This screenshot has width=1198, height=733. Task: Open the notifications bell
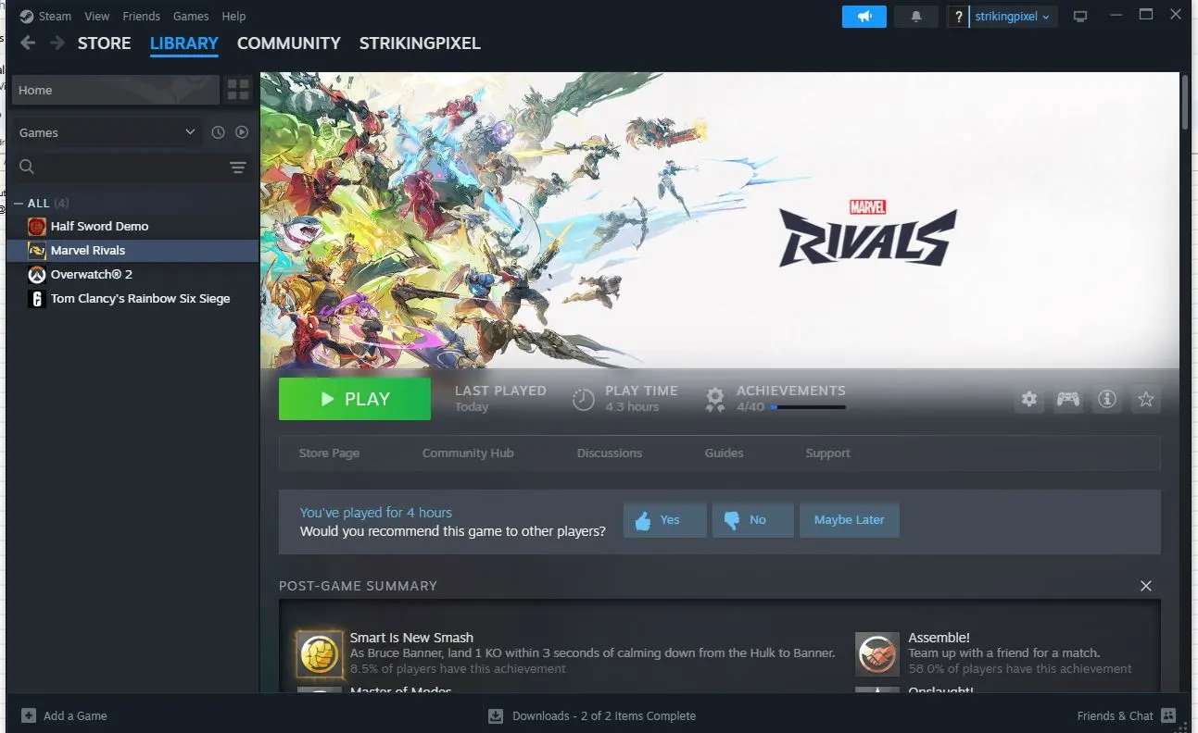point(916,17)
